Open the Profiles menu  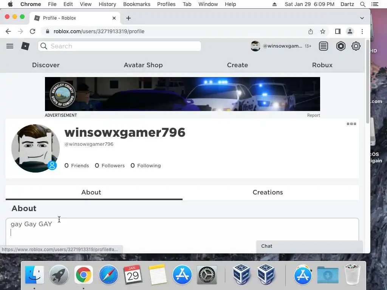166,4
